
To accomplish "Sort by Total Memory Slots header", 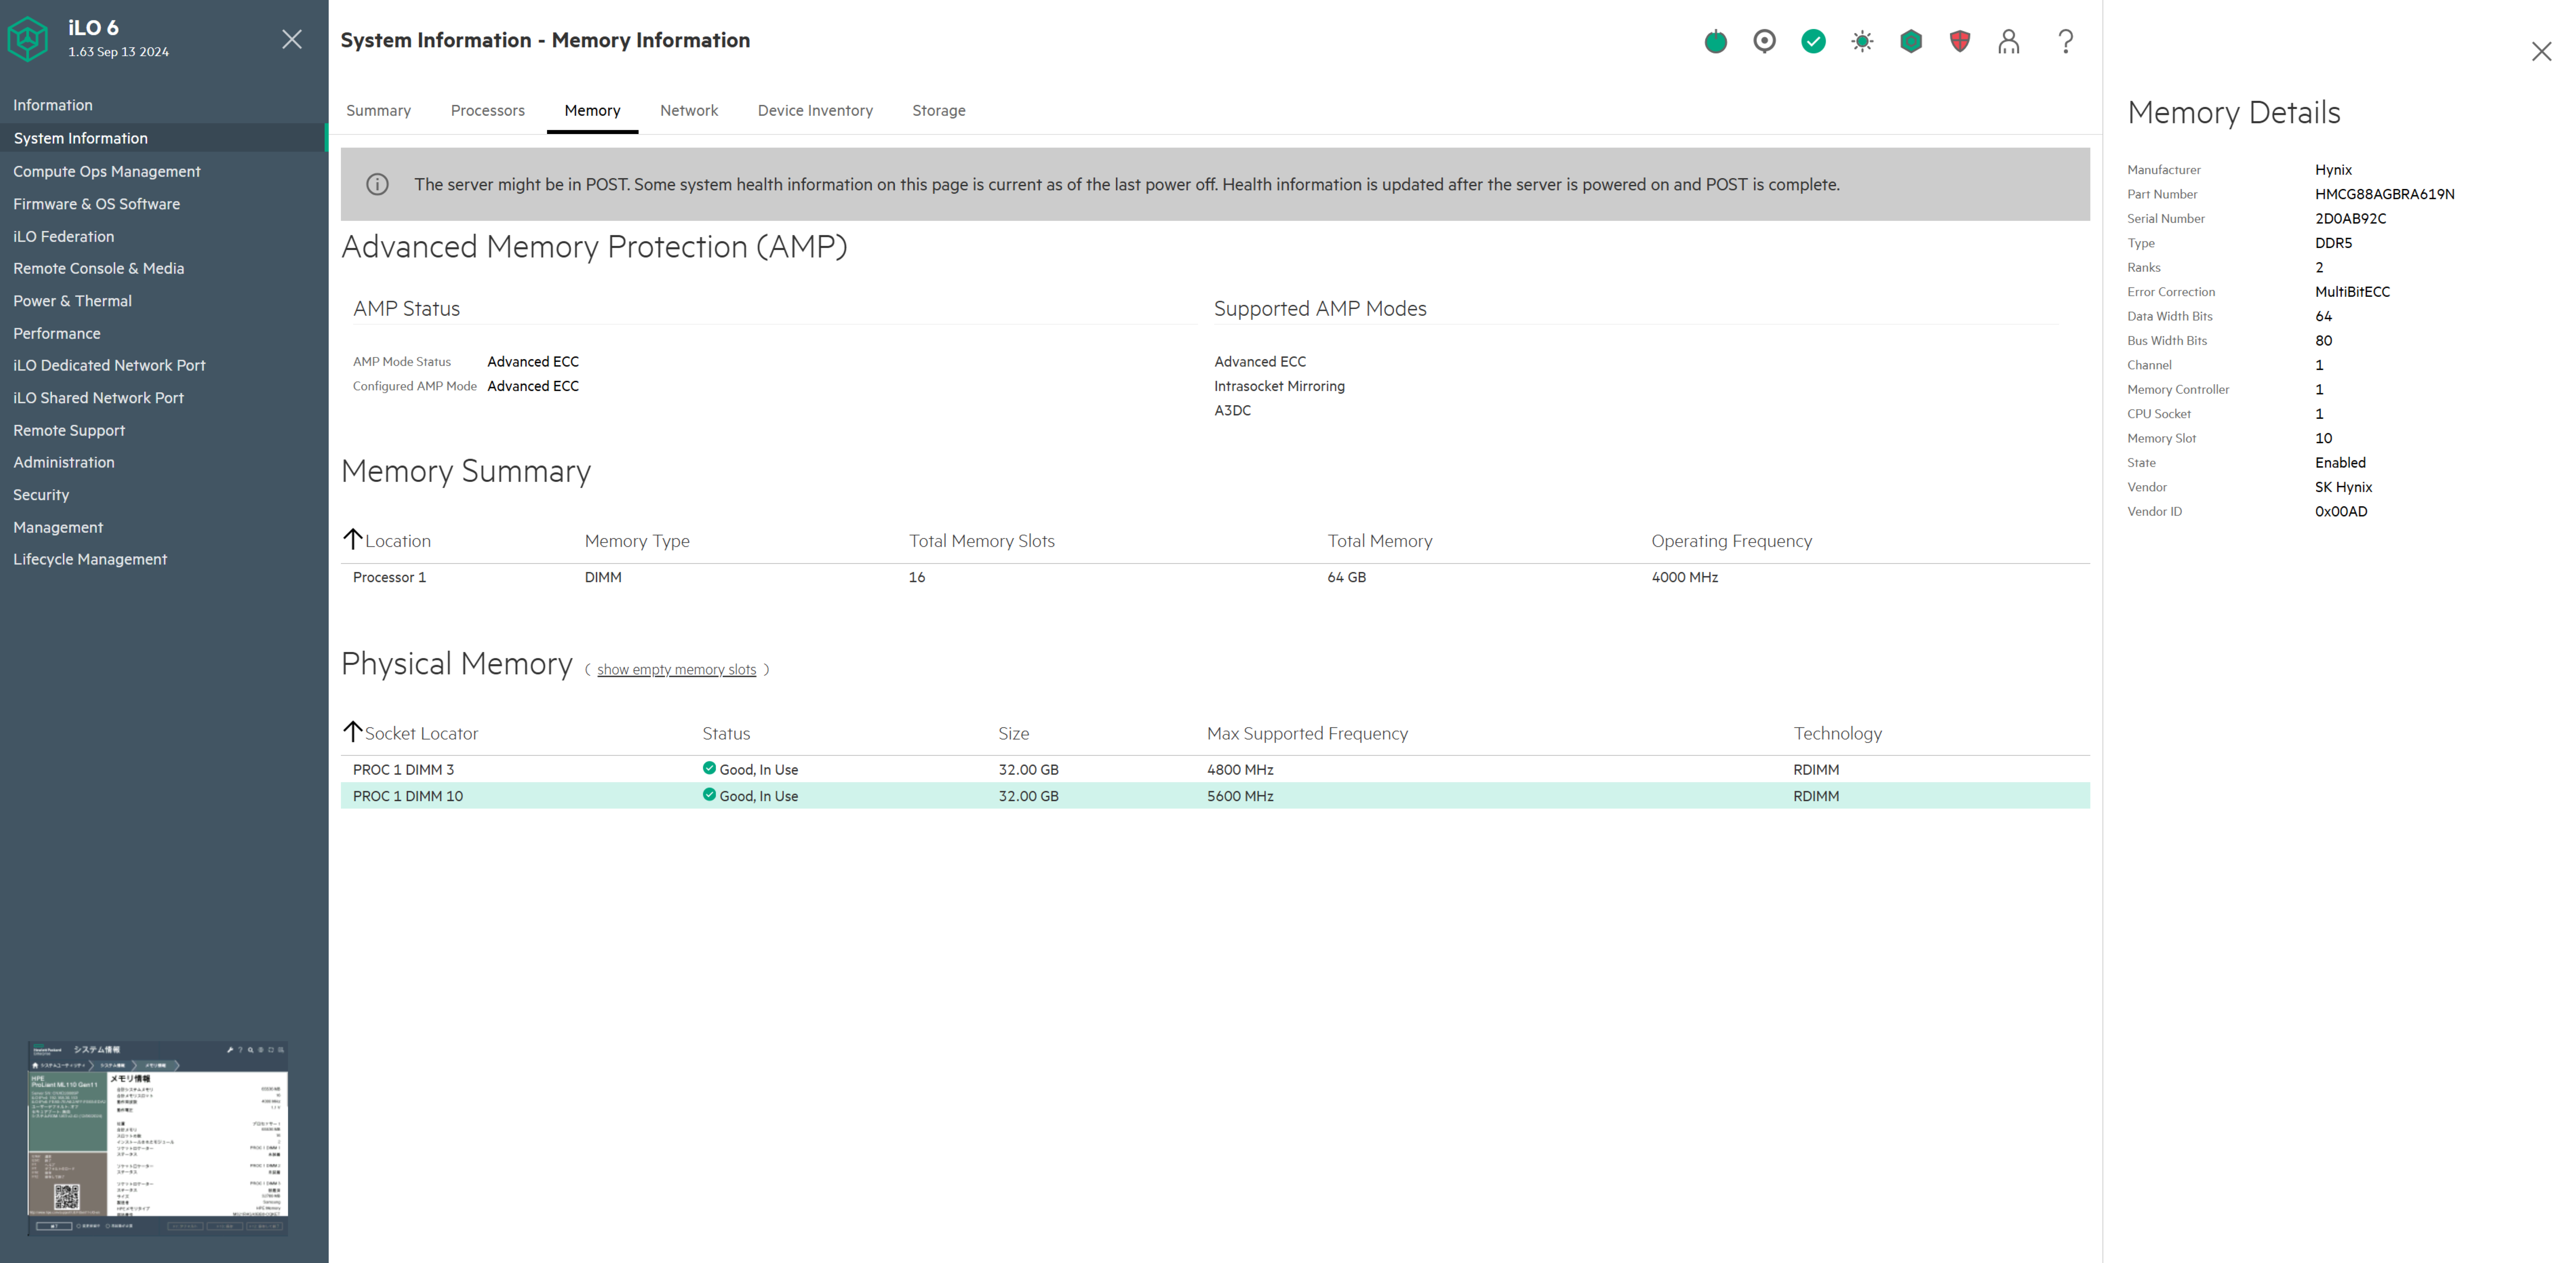I will pos(982,541).
